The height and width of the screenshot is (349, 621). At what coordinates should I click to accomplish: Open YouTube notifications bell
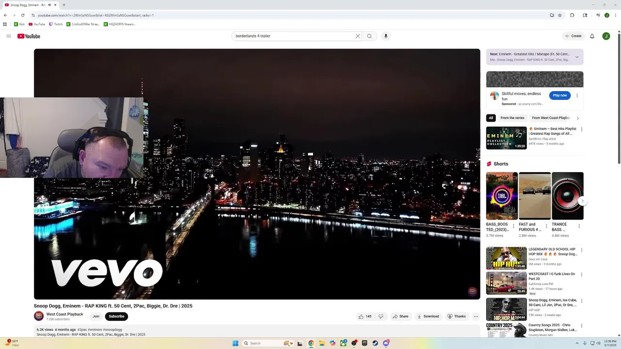click(592, 36)
